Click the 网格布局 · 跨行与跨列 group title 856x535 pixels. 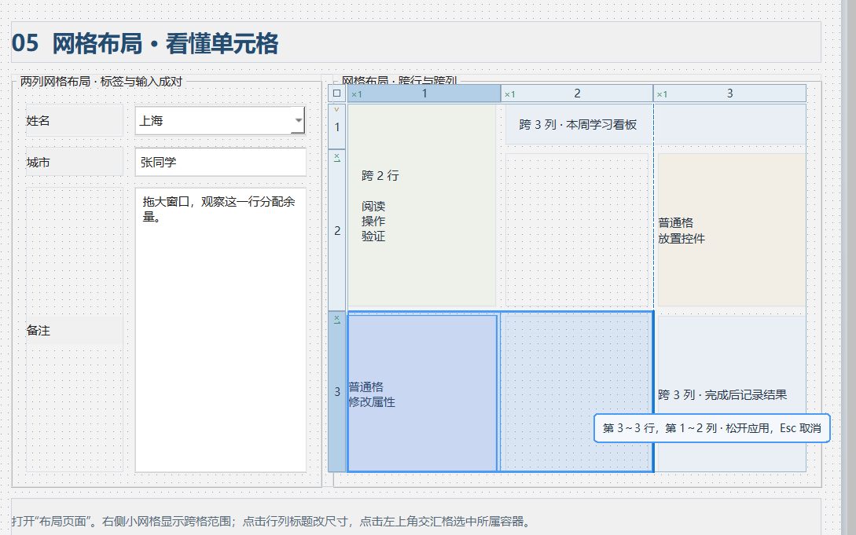[399, 80]
